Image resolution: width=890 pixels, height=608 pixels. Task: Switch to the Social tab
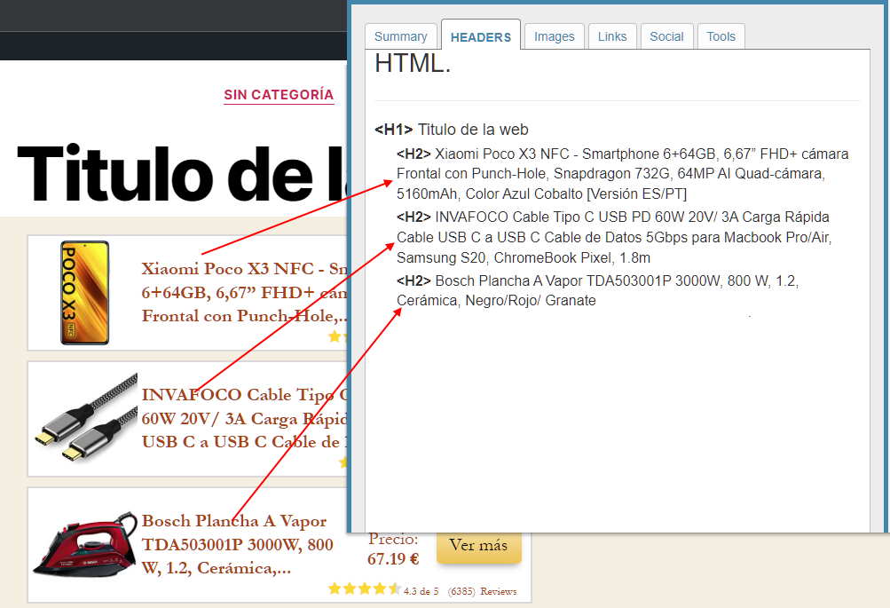pos(666,37)
